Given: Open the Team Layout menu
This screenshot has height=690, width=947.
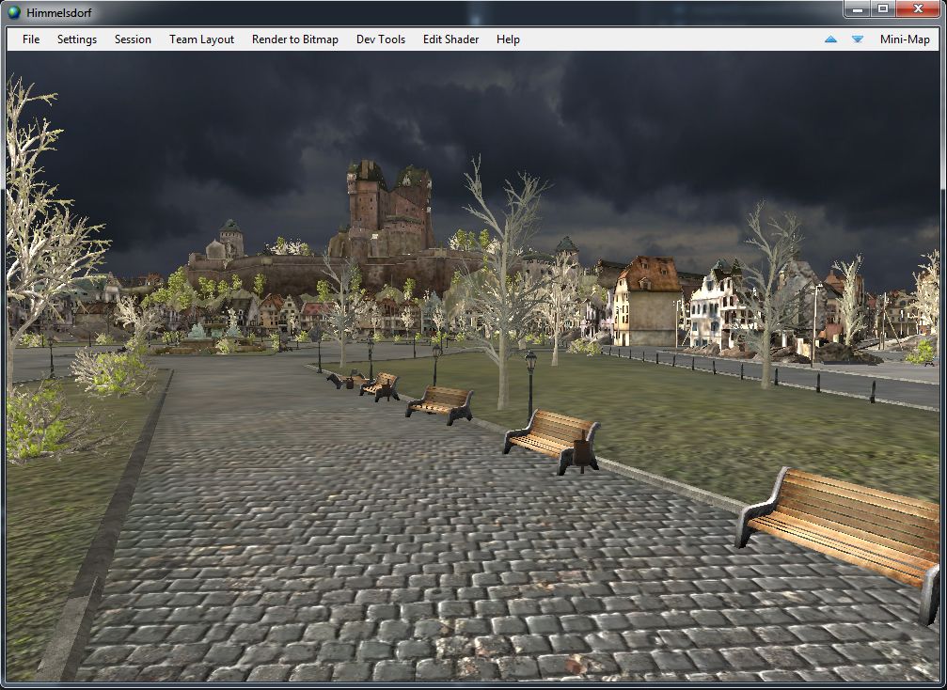Looking at the screenshot, I should point(201,39).
